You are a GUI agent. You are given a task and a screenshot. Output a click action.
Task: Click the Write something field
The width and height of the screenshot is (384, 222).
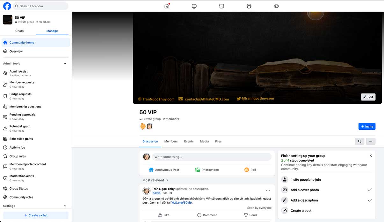point(212,157)
